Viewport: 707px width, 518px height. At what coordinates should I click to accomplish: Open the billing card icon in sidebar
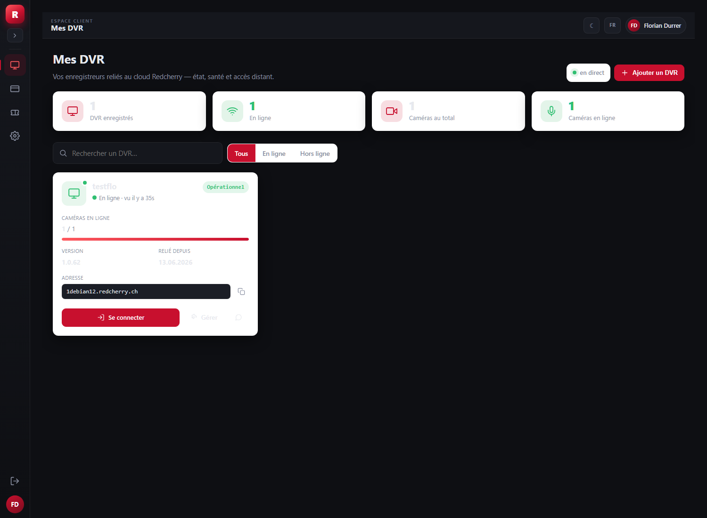pyautogui.click(x=15, y=89)
